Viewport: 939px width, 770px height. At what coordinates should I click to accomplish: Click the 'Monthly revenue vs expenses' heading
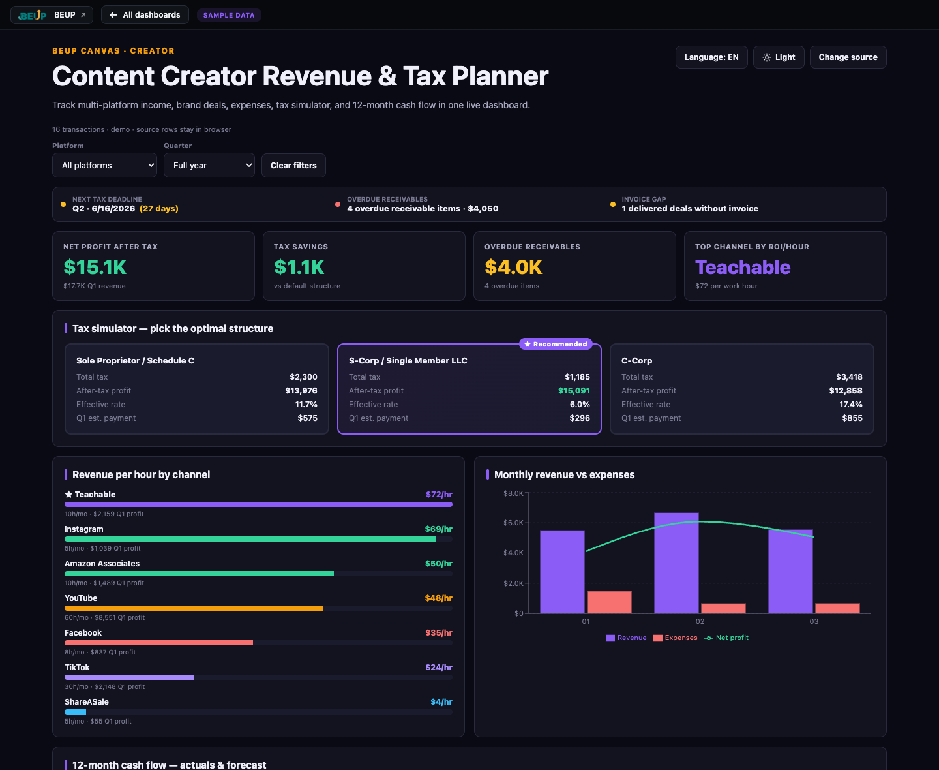tap(564, 475)
